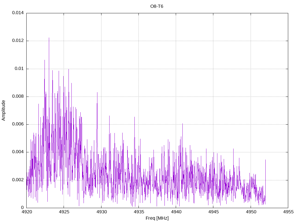Click the tip of the tallest spectrum peak
Viewport: 296px width, 222px height.
click(49, 38)
